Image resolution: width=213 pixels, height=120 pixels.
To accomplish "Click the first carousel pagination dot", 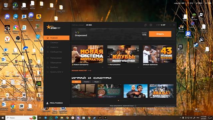I will (x=118, y=101).
